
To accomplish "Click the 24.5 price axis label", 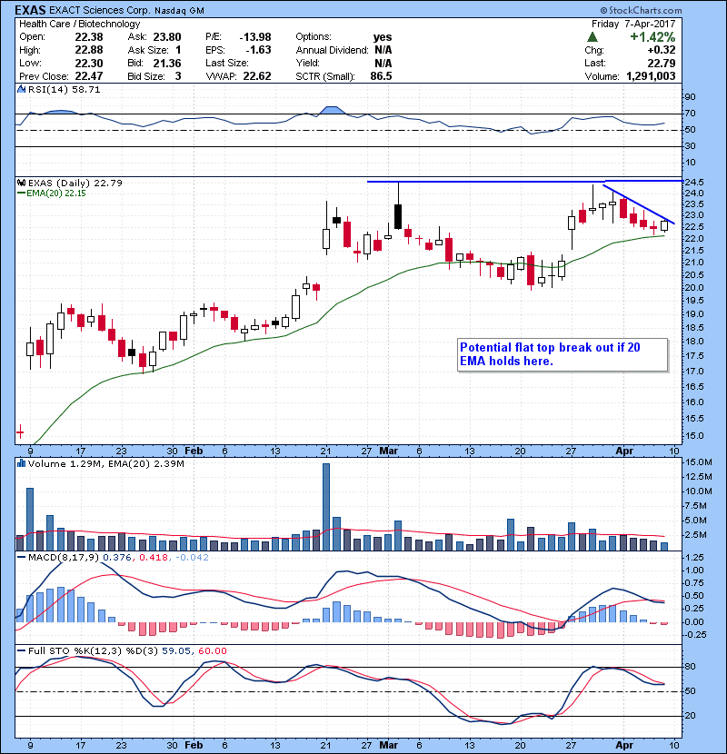I will tap(694, 183).
